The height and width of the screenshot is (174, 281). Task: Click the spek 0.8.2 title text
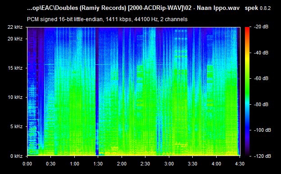(x=258, y=8)
